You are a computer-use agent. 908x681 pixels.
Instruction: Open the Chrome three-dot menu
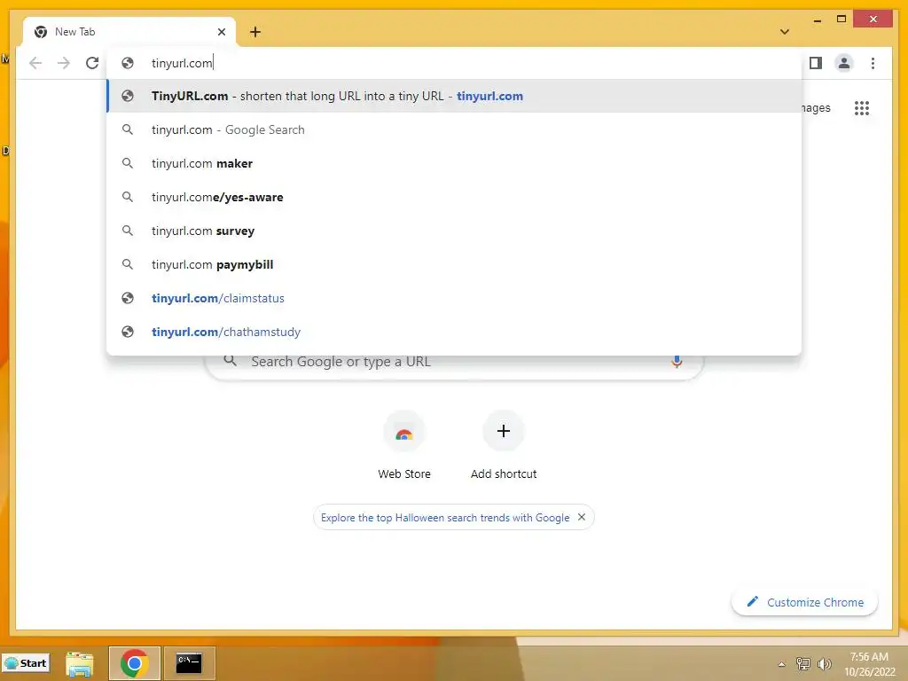[x=873, y=63]
